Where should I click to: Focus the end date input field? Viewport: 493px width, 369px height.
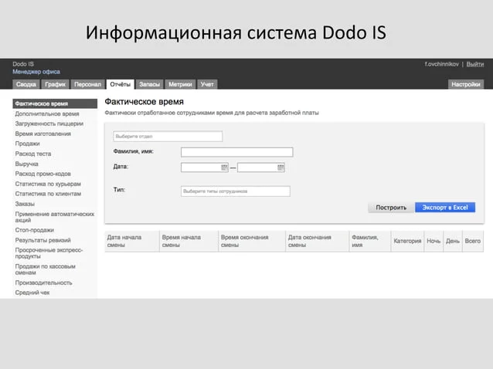tap(261, 168)
